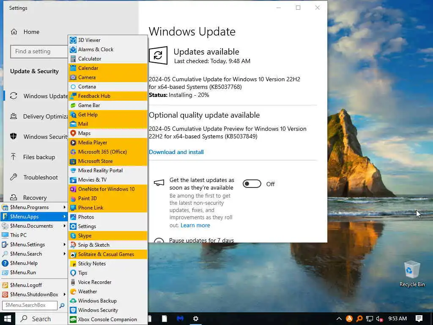The height and width of the screenshot is (325, 433).
Task: Launch Paint 3D
Action: pos(108,198)
